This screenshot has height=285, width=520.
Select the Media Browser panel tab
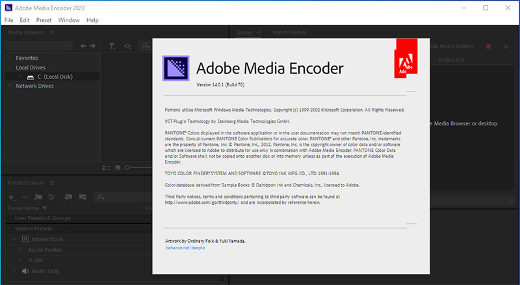[x=26, y=32]
